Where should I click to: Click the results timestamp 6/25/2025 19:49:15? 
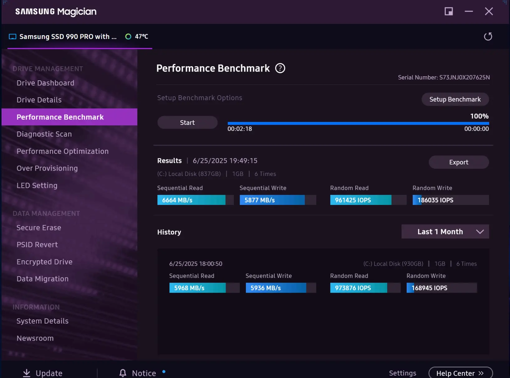point(225,161)
